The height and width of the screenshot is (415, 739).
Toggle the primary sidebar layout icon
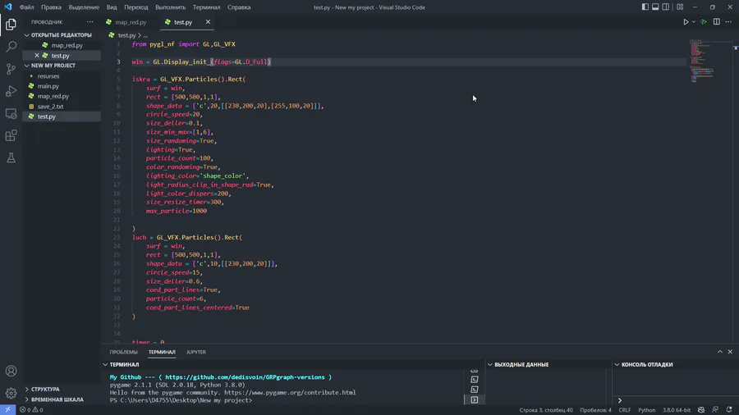645,7
